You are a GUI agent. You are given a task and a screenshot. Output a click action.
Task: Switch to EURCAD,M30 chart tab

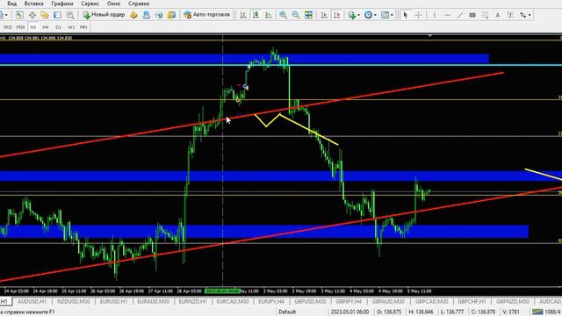coord(233,302)
